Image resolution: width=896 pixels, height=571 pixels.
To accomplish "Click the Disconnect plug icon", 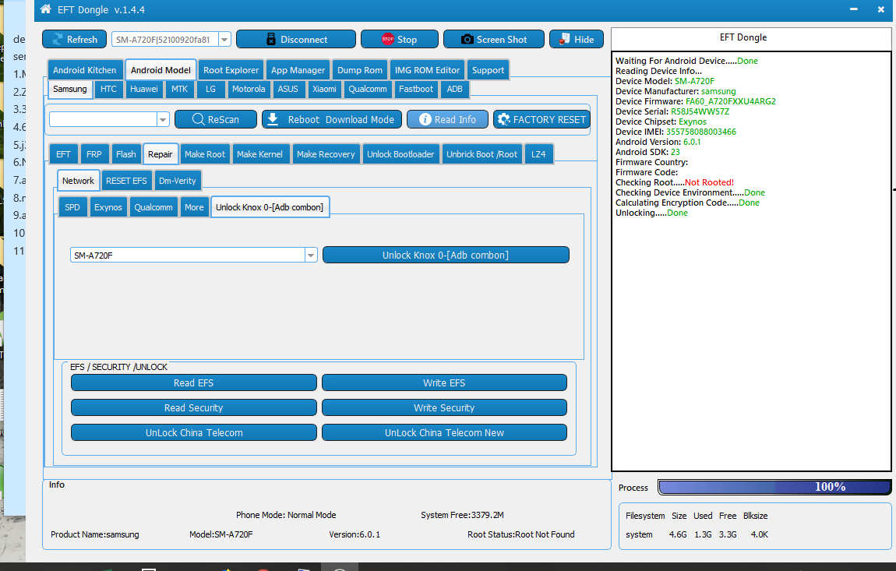I will click(271, 40).
